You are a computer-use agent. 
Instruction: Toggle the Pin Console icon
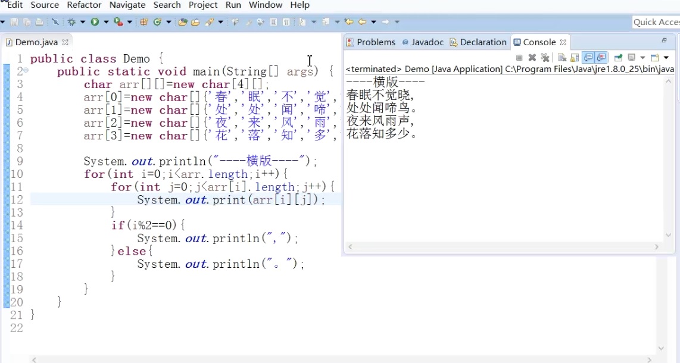[618, 58]
